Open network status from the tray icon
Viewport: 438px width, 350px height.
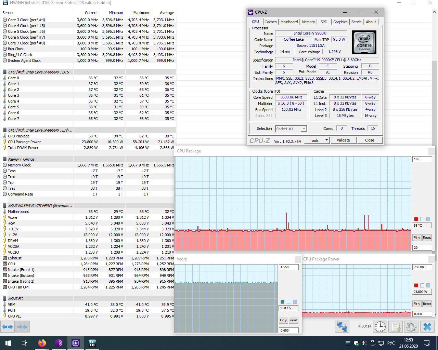coord(381,343)
